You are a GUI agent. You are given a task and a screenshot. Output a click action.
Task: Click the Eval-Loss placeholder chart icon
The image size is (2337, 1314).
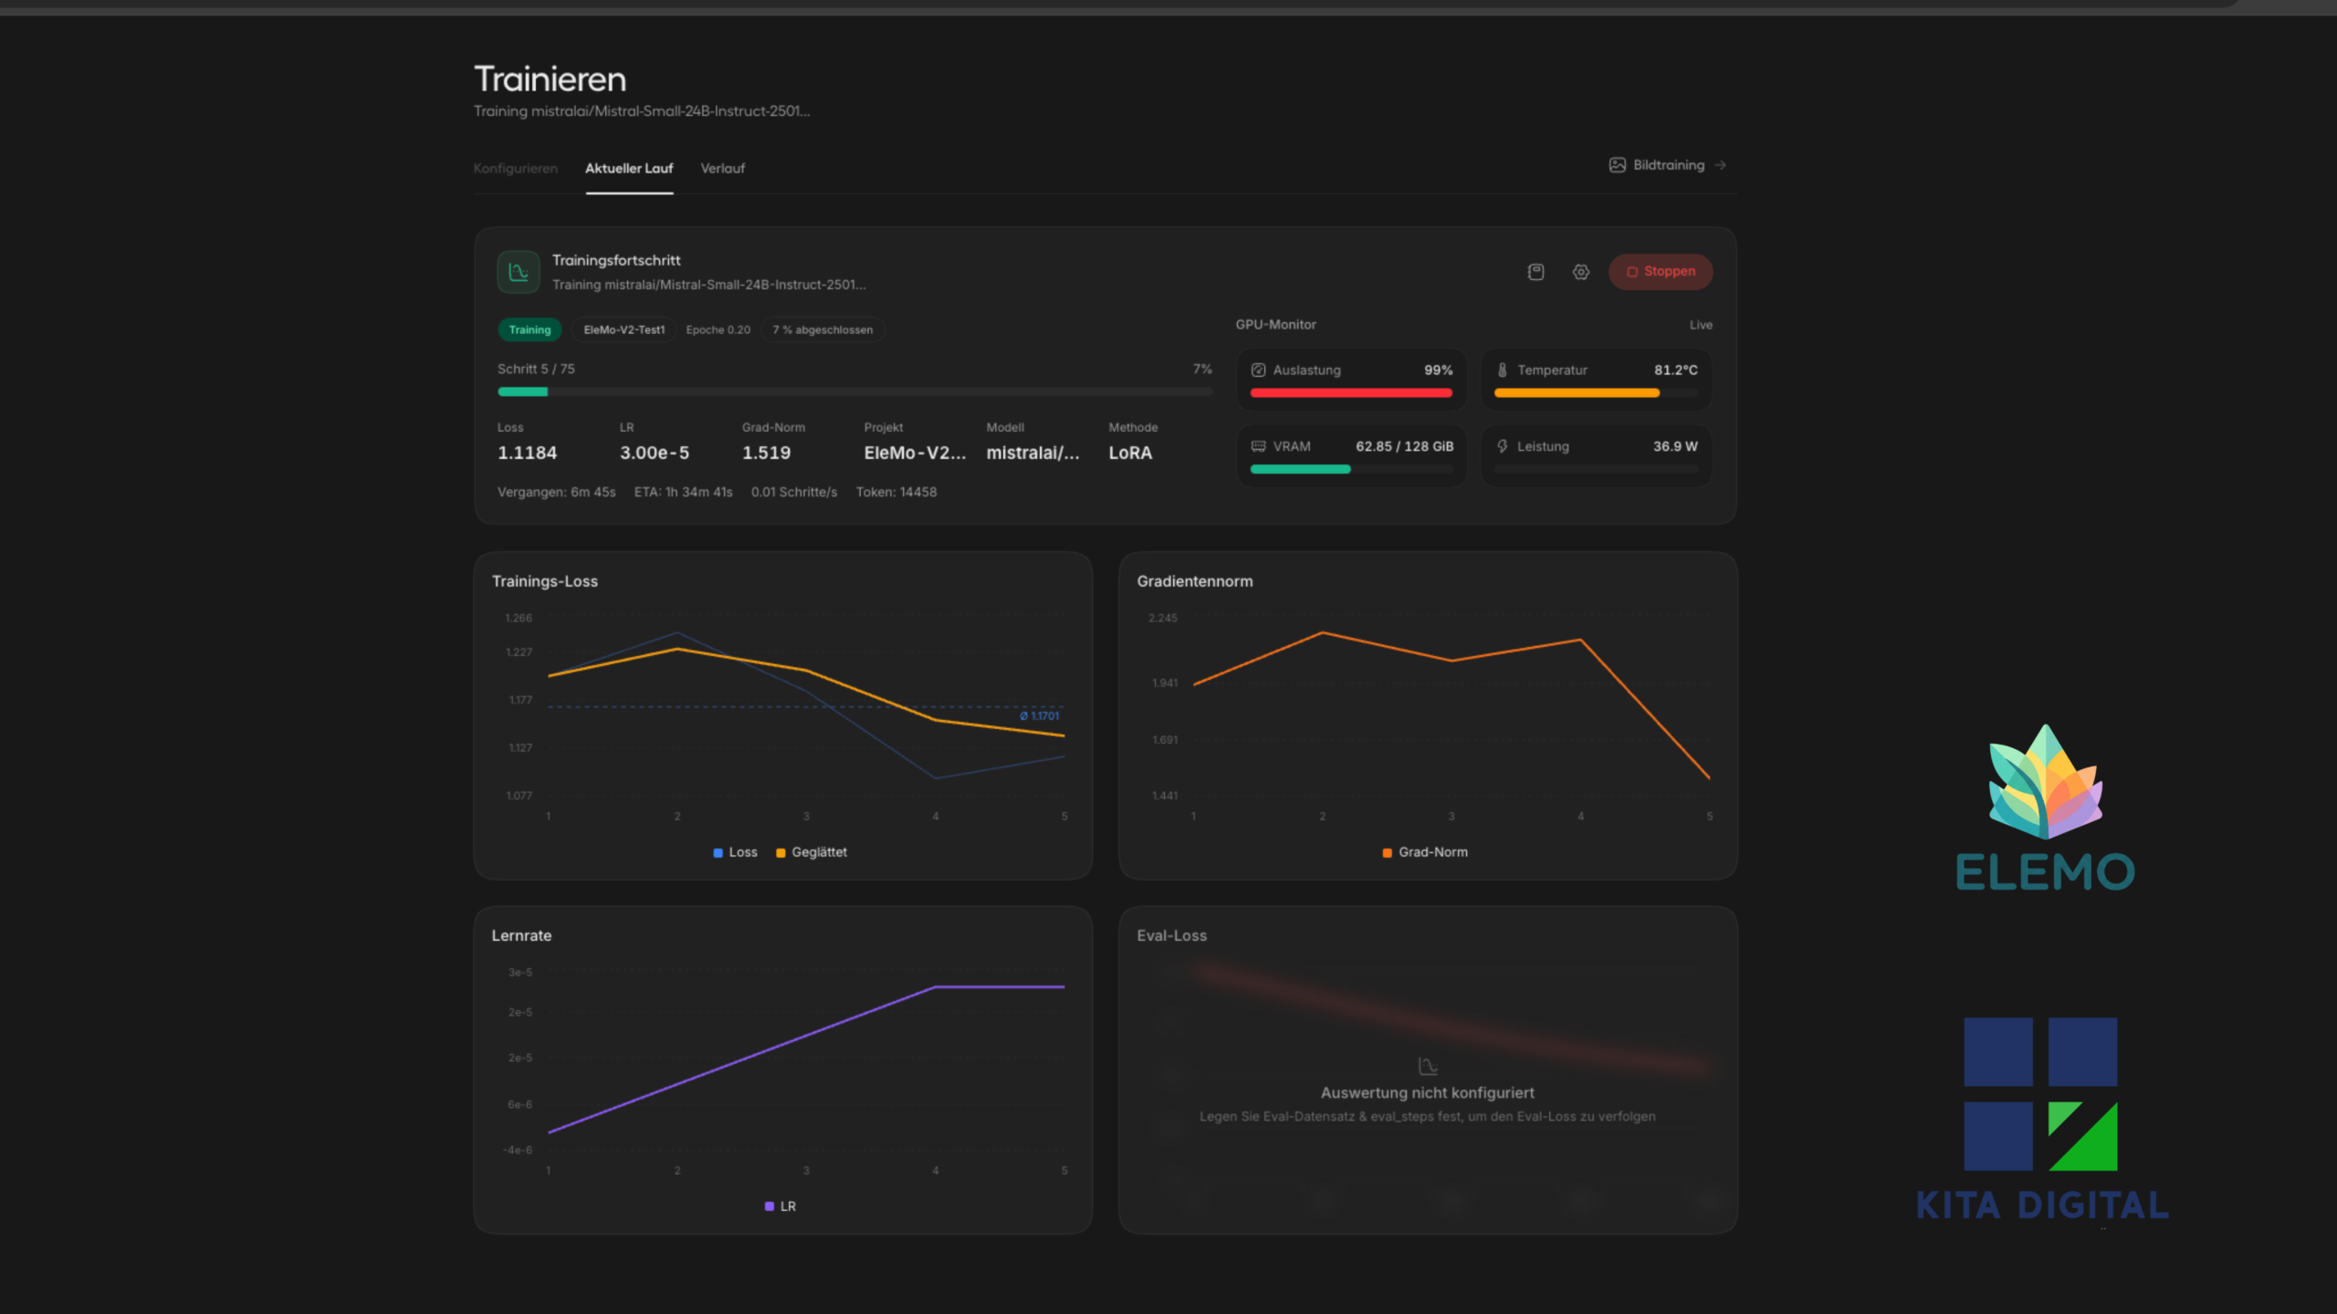click(x=1428, y=1066)
